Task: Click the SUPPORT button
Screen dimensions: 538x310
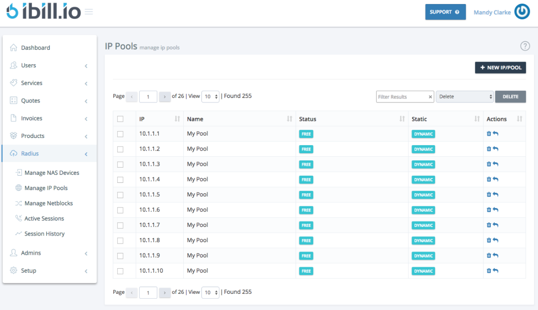Action: [x=445, y=12]
